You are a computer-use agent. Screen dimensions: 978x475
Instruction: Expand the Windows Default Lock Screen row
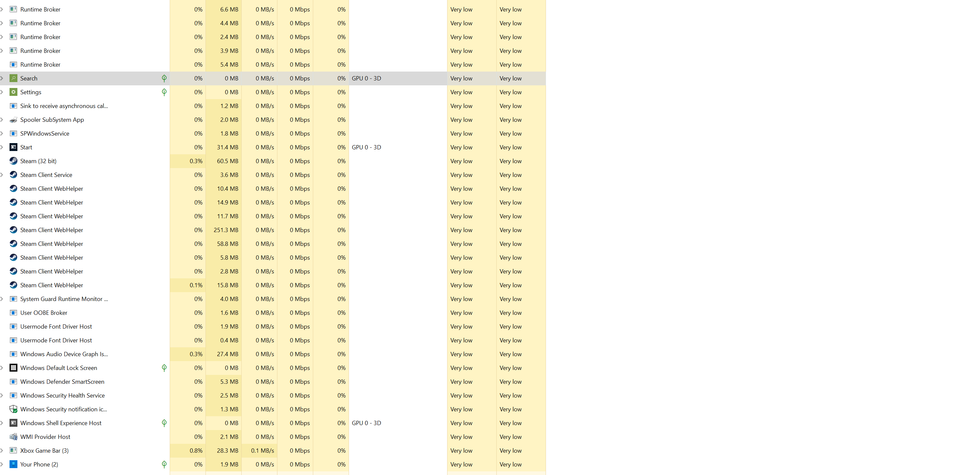point(2,368)
